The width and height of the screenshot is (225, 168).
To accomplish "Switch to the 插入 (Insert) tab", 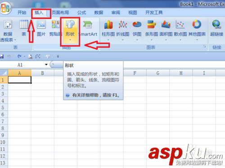I will coord(39,13).
